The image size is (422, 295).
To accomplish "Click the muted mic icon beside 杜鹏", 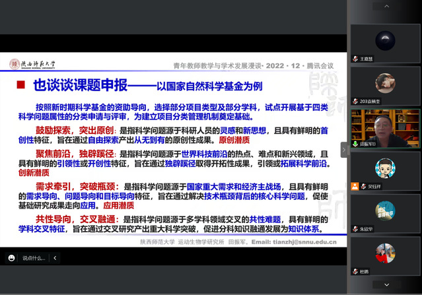I will pyautogui.click(x=355, y=271).
